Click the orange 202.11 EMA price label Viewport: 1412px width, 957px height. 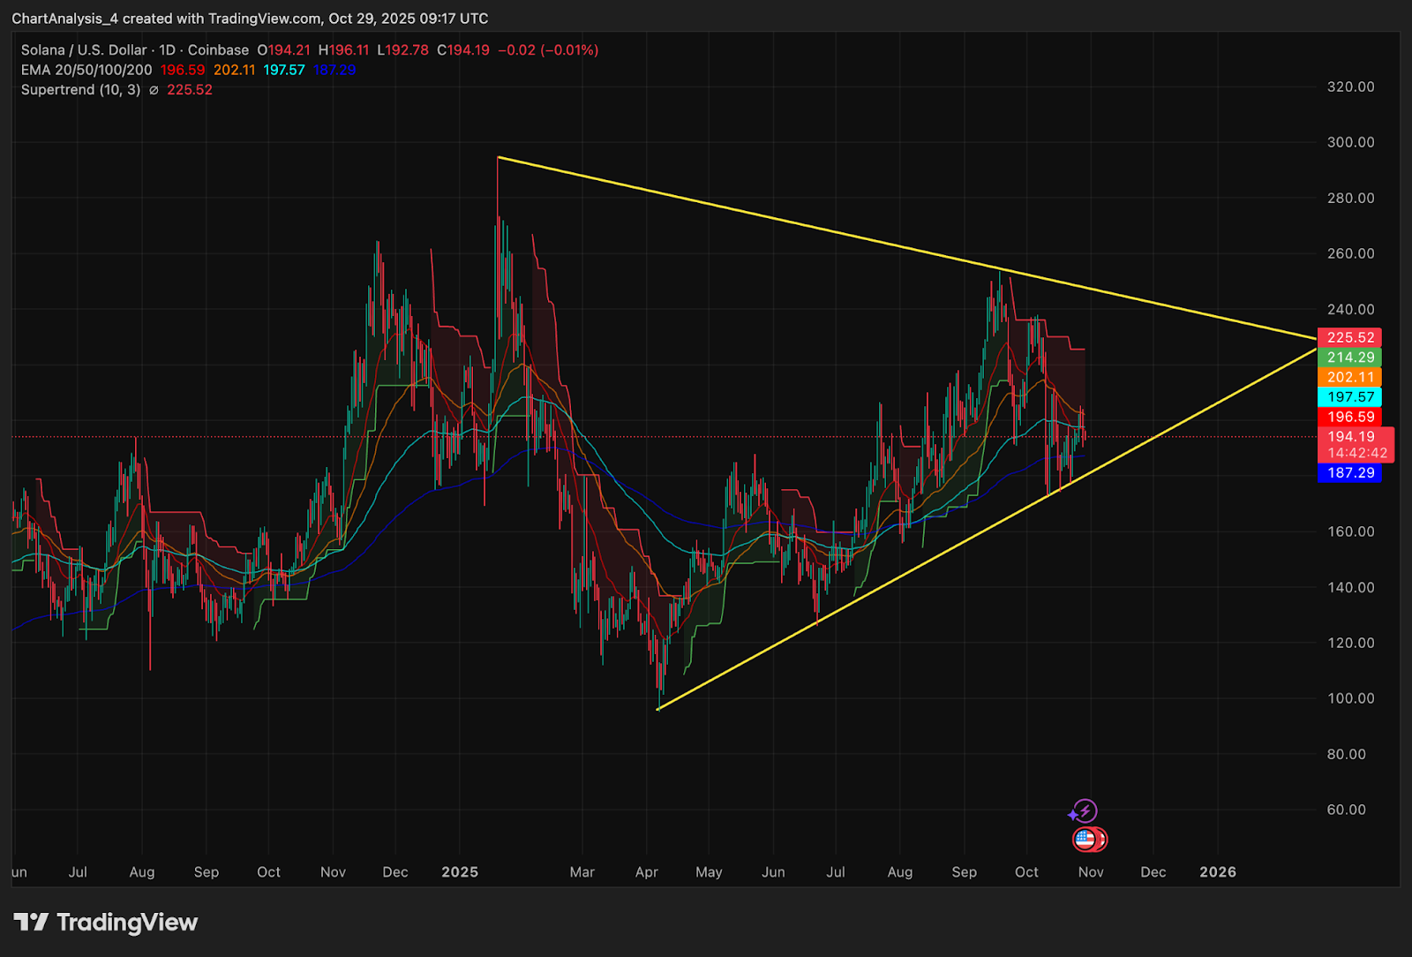coord(1349,377)
